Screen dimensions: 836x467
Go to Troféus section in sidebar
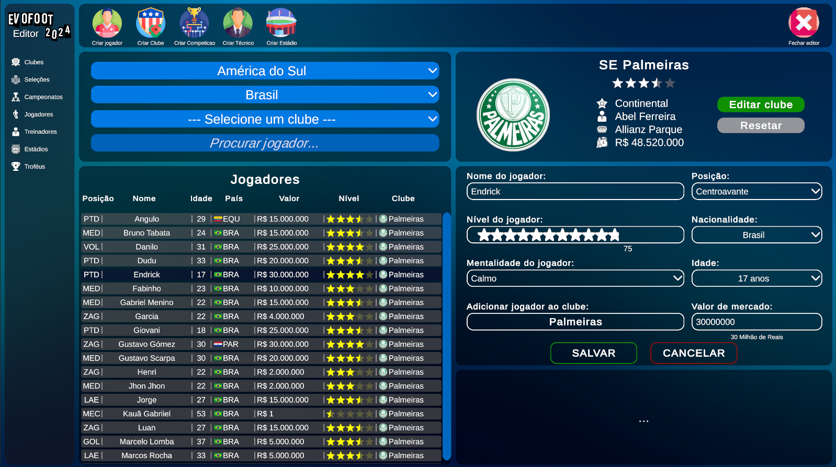click(35, 167)
